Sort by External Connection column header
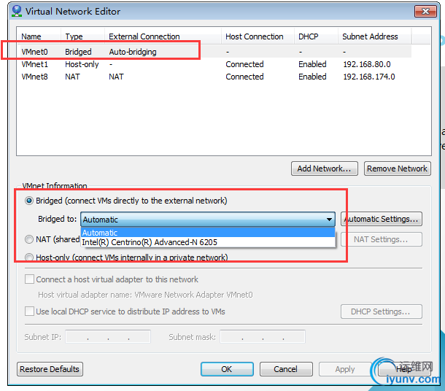Viewport: 445px width, 391px height. point(163,36)
